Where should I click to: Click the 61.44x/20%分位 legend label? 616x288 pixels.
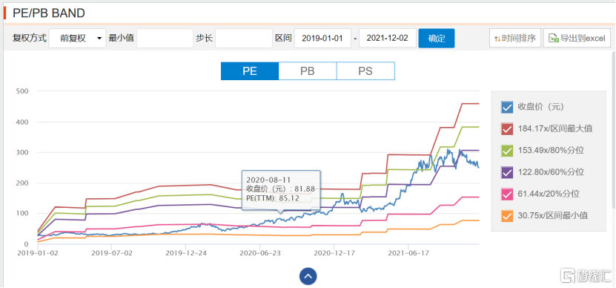(548, 194)
